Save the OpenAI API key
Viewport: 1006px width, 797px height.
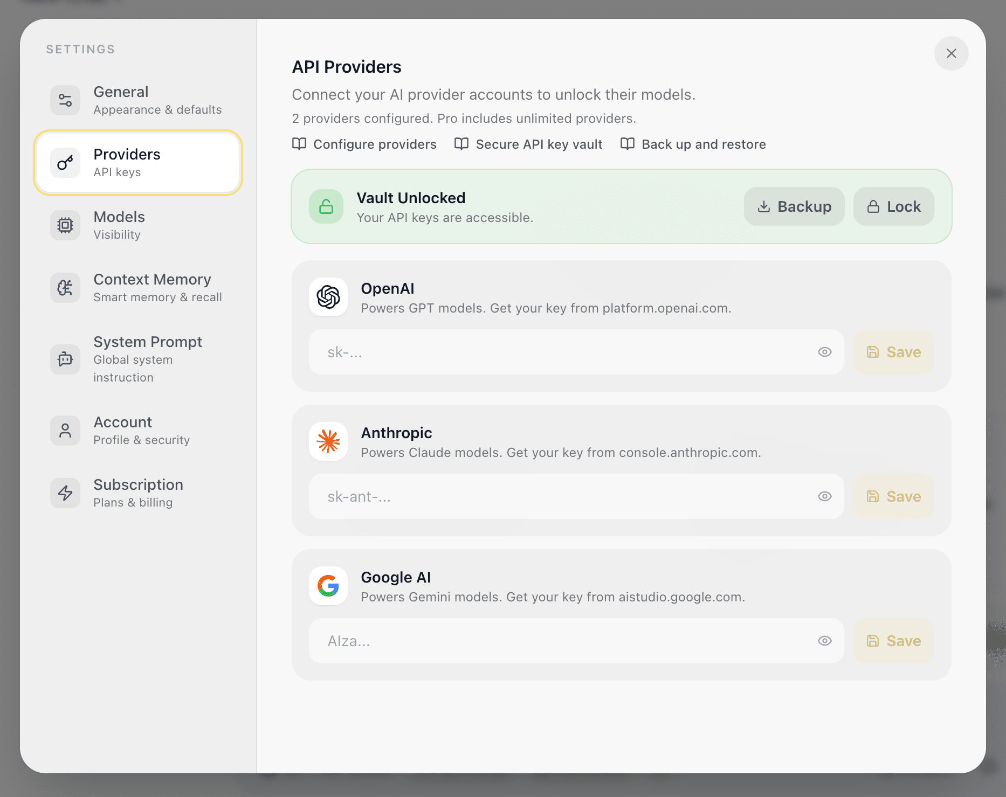(x=893, y=352)
